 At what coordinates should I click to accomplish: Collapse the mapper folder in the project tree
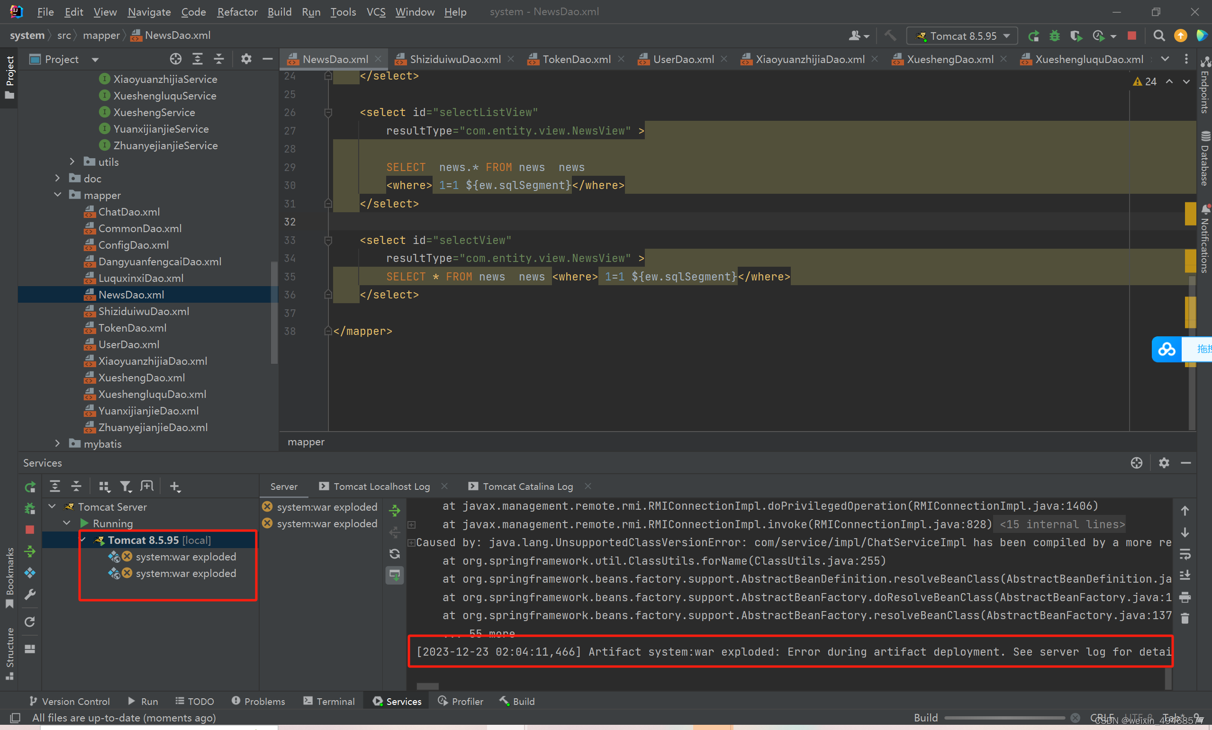click(57, 195)
